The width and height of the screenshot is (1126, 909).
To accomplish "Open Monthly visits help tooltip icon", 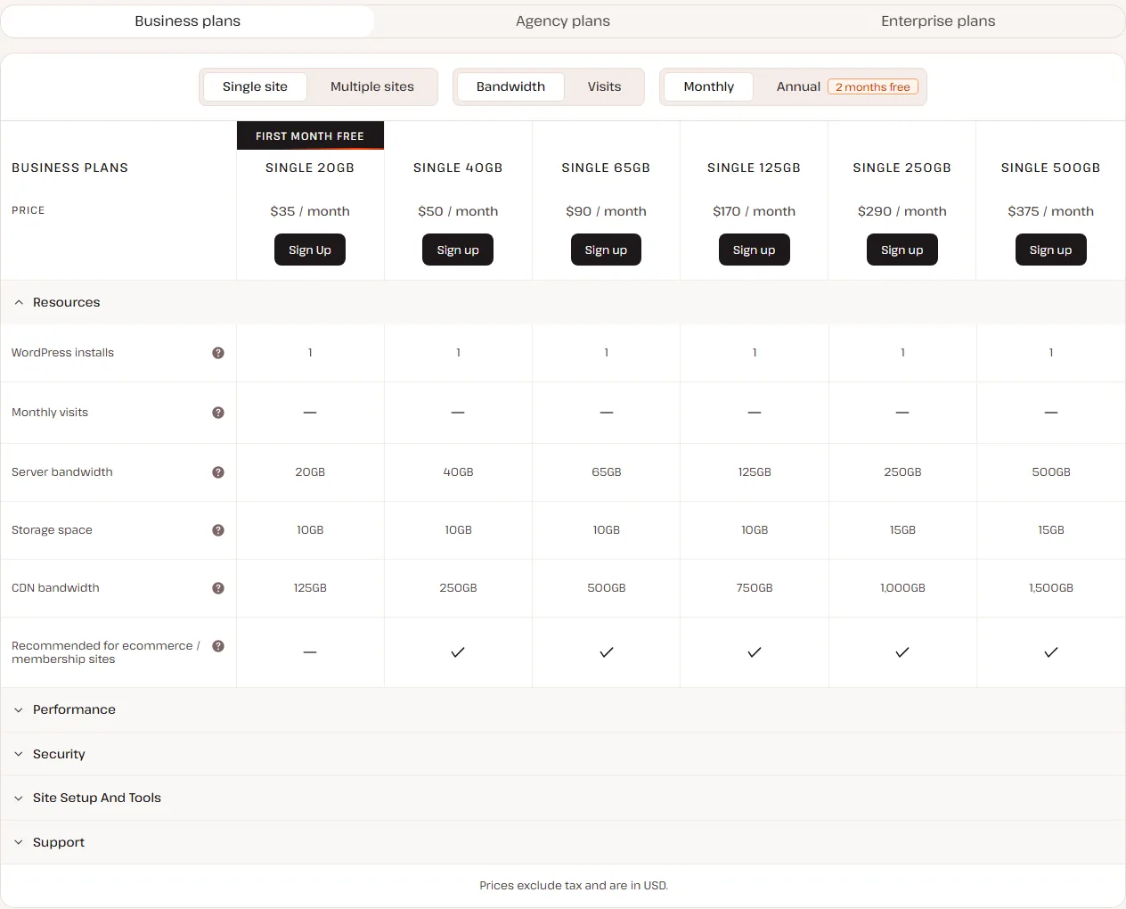I will 218,413.
